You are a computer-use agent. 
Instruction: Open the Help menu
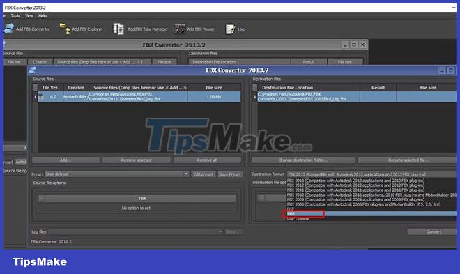43,15
